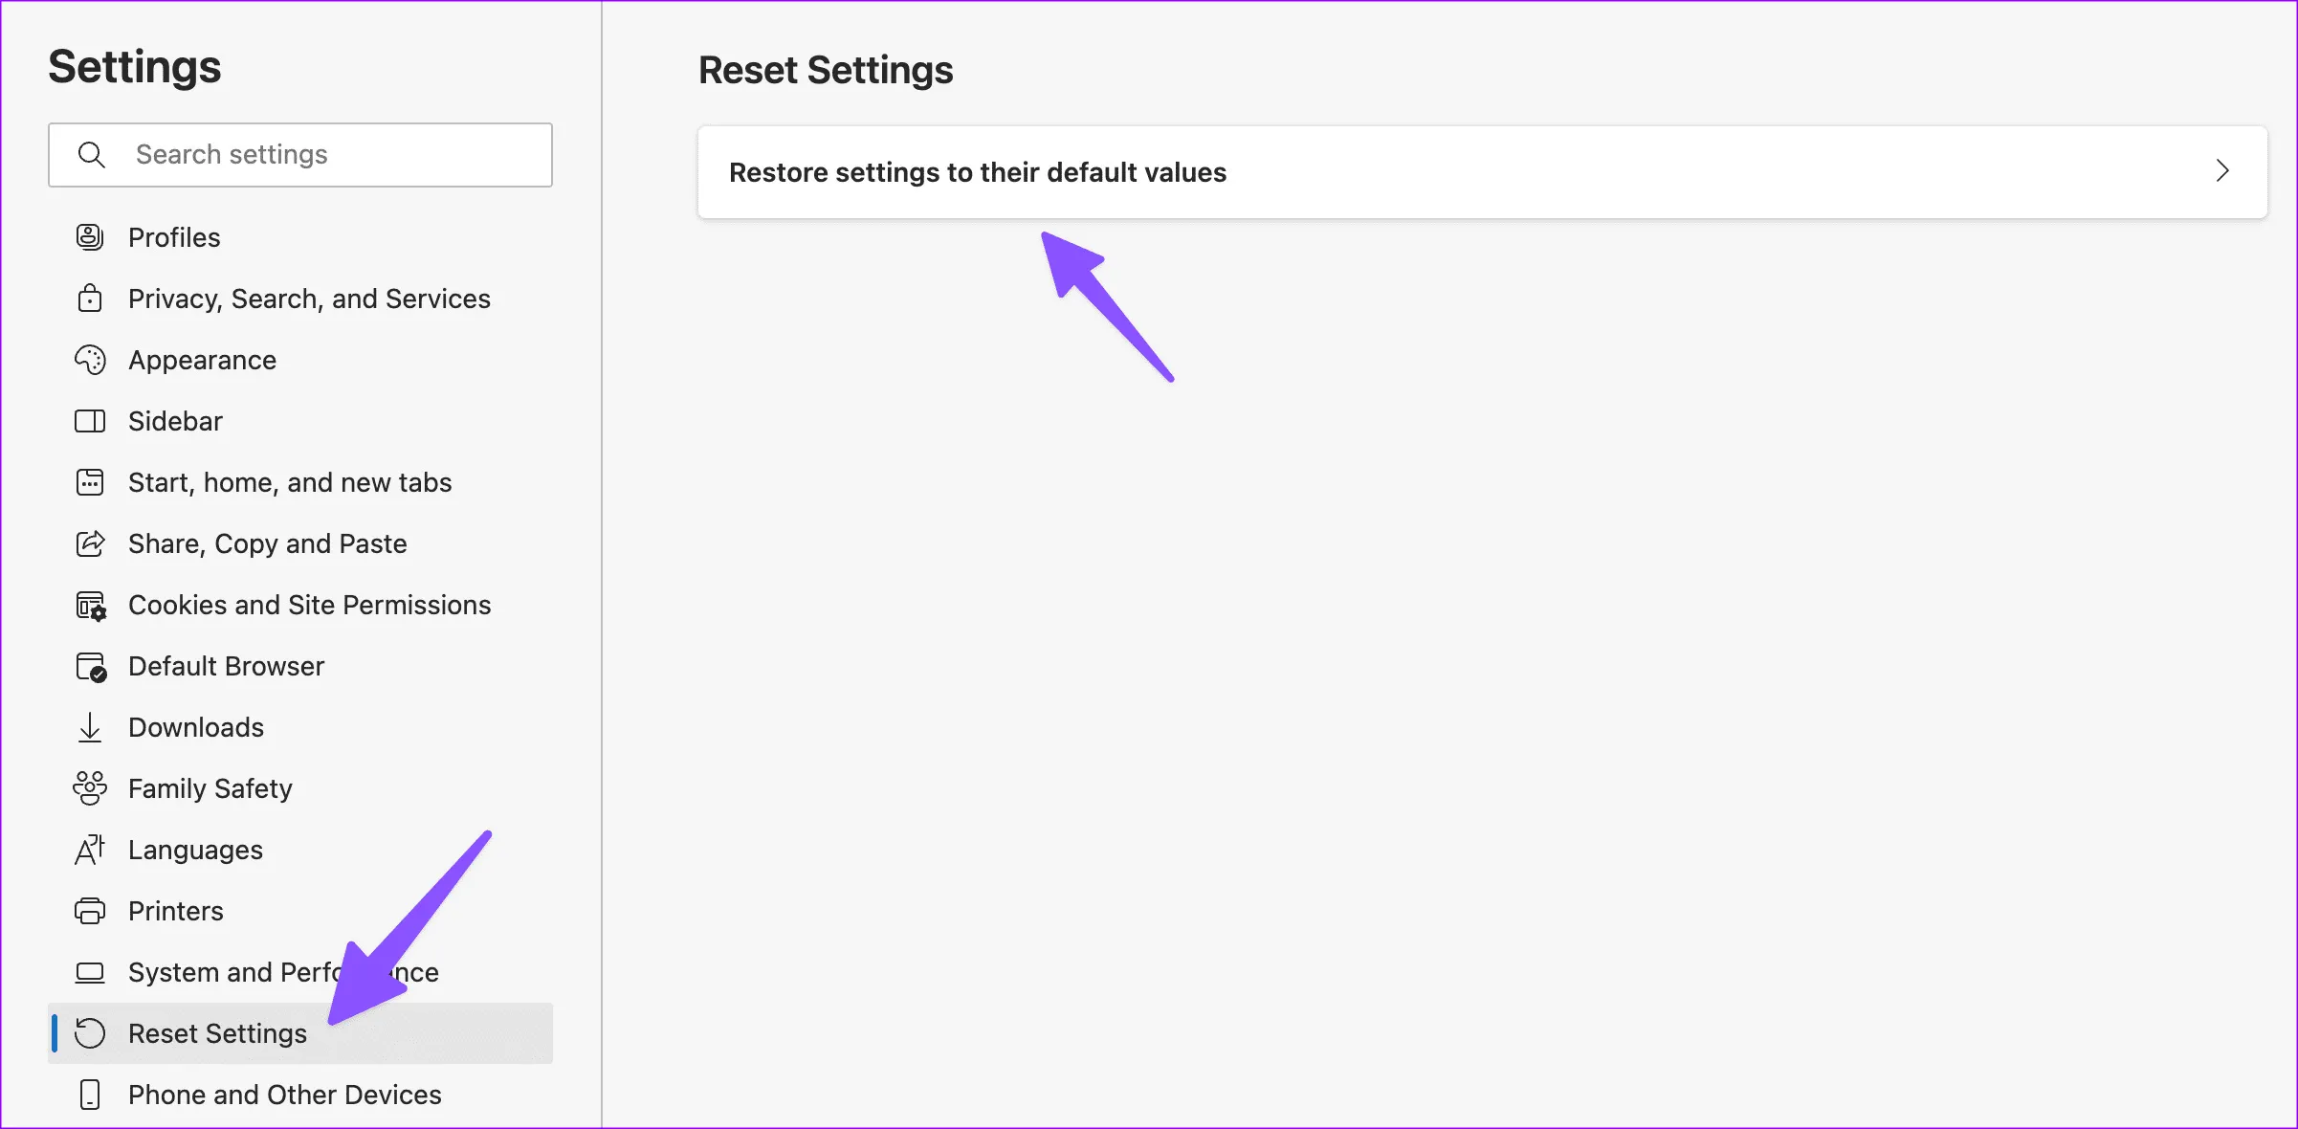Click the Sidebar settings icon
This screenshot has height=1129, width=2298.
click(93, 421)
